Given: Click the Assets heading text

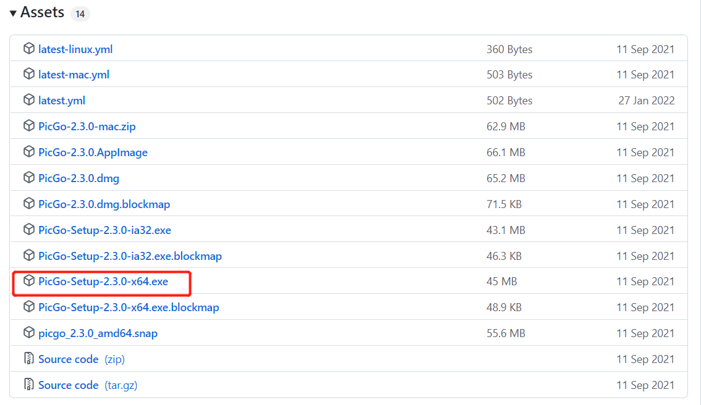Looking at the screenshot, I should pos(42,12).
